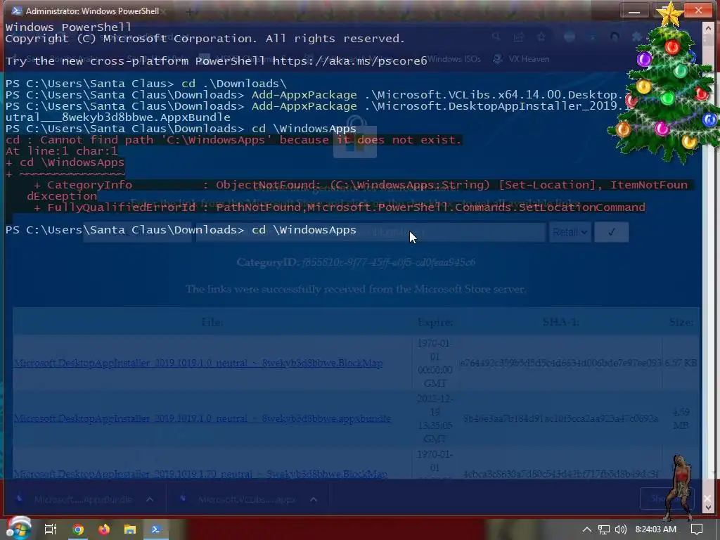Image resolution: width=720 pixels, height=540 pixels.
Task: Click the extensions puzzle icon in browser toolbar
Action: point(636,37)
